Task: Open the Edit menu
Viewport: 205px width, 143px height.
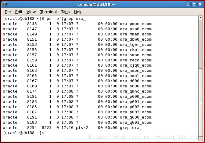Action: [x=19, y=12]
